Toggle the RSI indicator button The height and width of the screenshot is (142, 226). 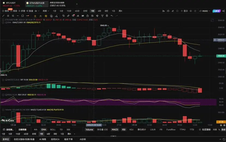124,130
